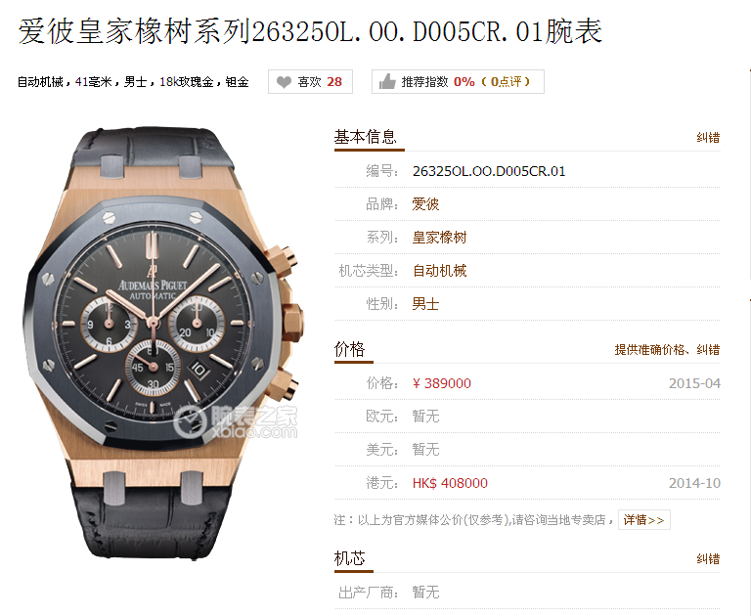This screenshot has width=751, height=616.
Task: Open the 皇家橡树 series link
Action: tap(439, 238)
